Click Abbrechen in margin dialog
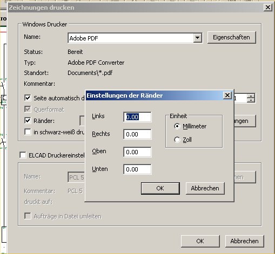Viewport: 275px width, 254px height. [x=205, y=188]
